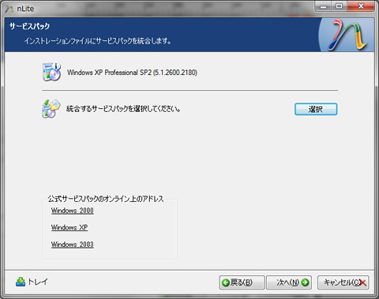Click the Windows XP Professional SP2 disc icon
379x299 pixels.
pyautogui.click(x=51, y=72)
